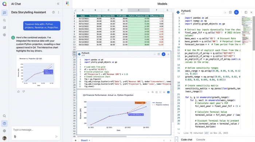The image size is (255, 142).
Task: Run the code in the right Python5 editor
Action: (x=236, y=12)
